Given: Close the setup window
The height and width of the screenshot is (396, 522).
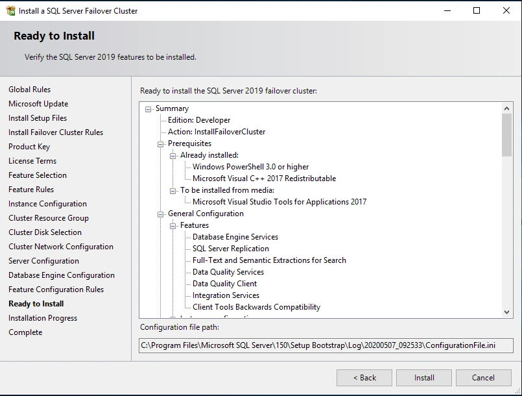Looking at the screenshot, I should [x=506, y=10].
